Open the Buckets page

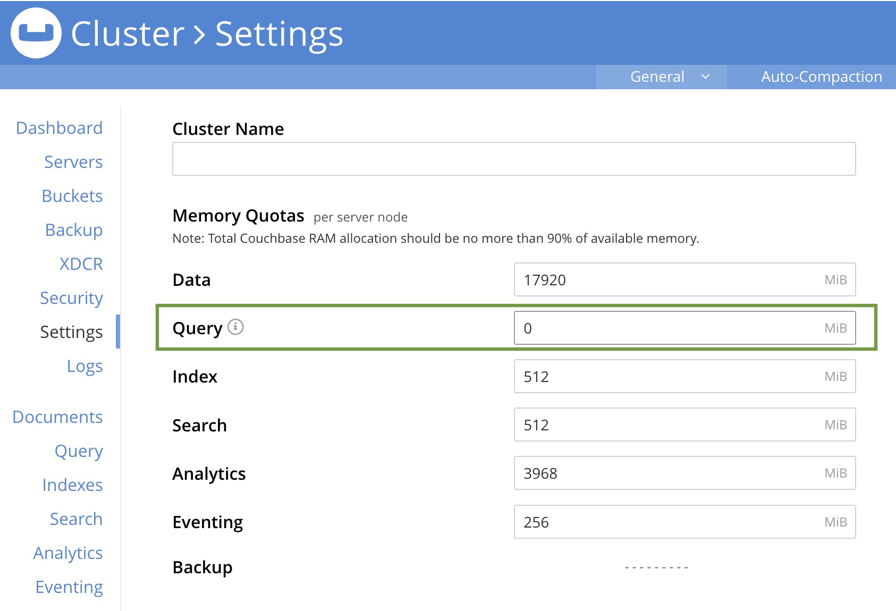[x=71, y=196]
